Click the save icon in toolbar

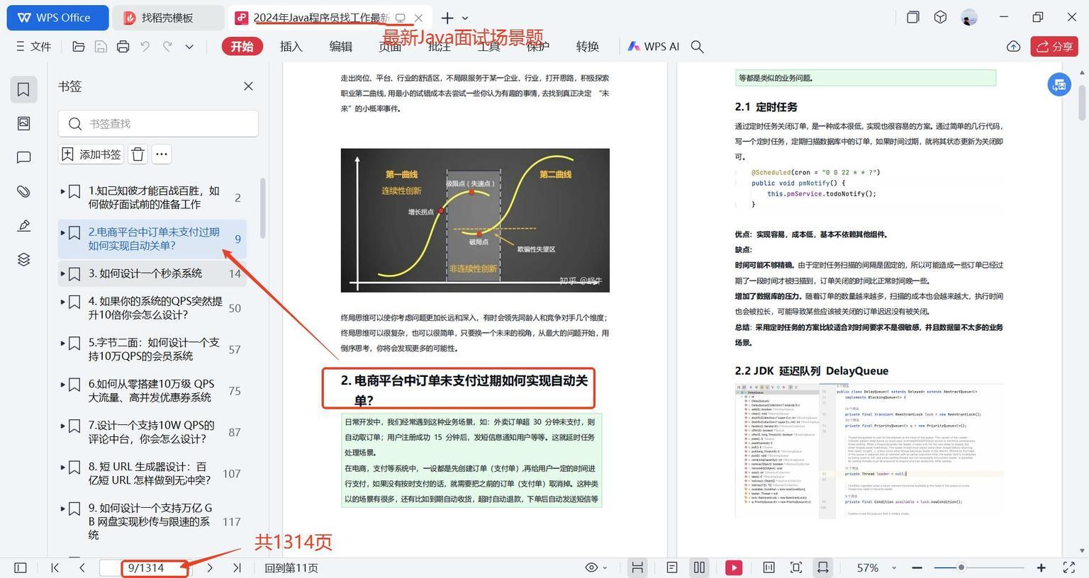(x=101, y=47)
